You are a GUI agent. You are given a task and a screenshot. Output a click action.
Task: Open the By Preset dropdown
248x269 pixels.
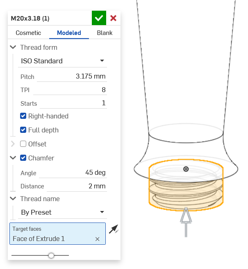pos(63,212)
